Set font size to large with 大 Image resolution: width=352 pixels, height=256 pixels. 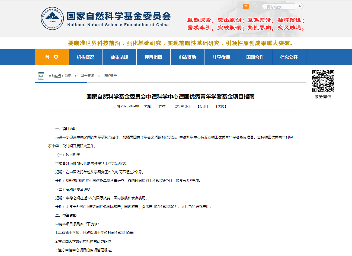click(178, 106)
